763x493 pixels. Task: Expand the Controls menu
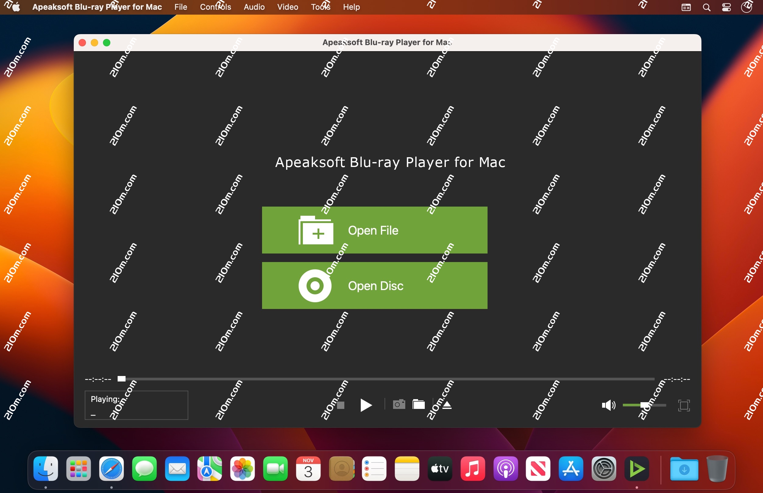coord(215,7)
